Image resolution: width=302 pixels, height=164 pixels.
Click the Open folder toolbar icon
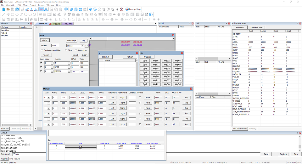8,9
